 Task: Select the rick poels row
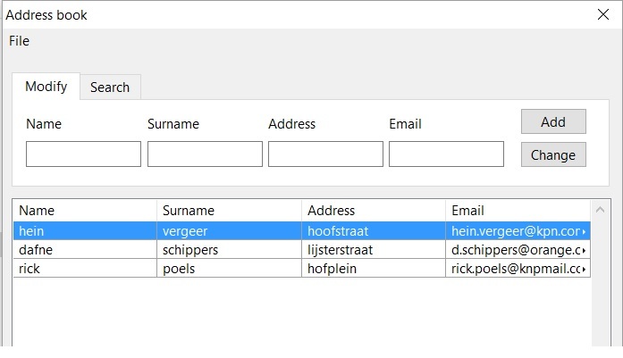pos(302,269)
